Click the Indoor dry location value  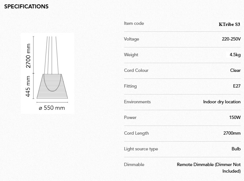[222, 102]
